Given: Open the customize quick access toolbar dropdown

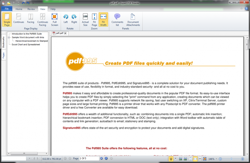Looking at the screenshot, I should pos(33,3).
